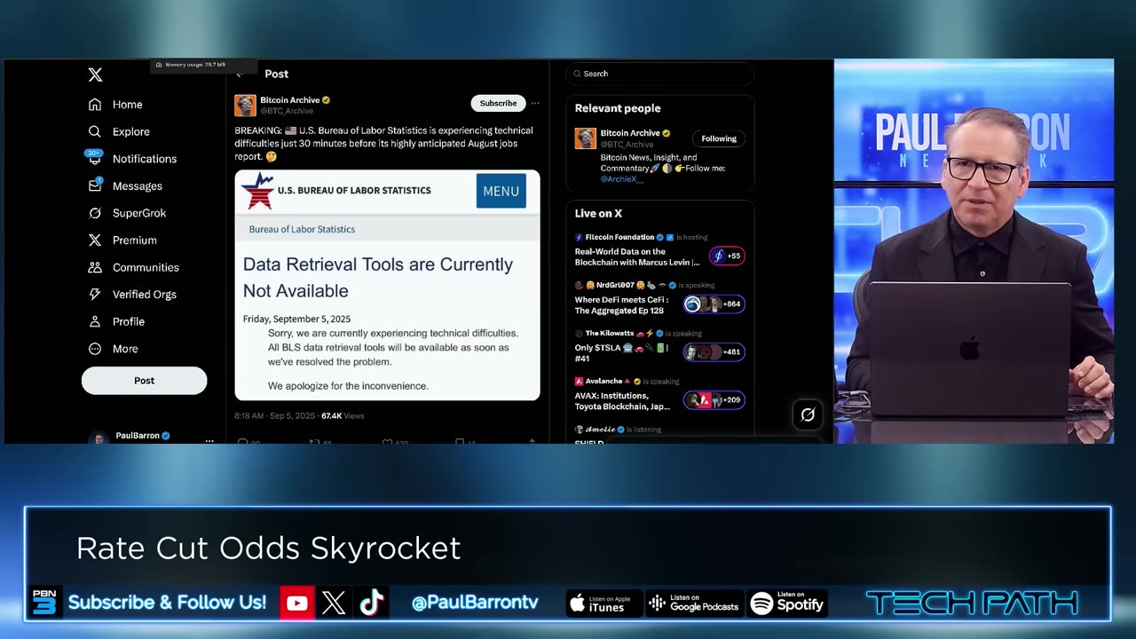Click the Notifications bell icon with badge
Viewport: 1136px width, 639px height.
(94, 158)
